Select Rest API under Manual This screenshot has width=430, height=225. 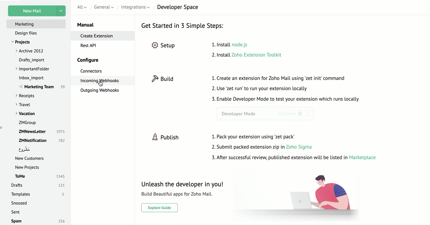click(88, 45)
